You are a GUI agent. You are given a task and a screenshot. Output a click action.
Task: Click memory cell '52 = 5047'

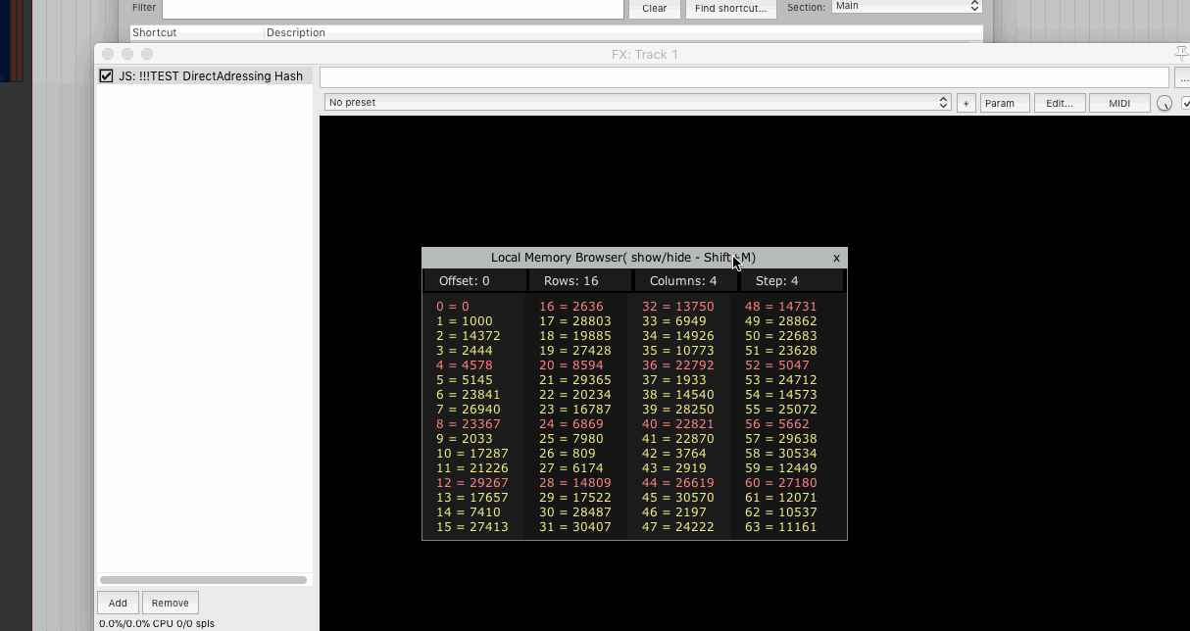point(777,365)
